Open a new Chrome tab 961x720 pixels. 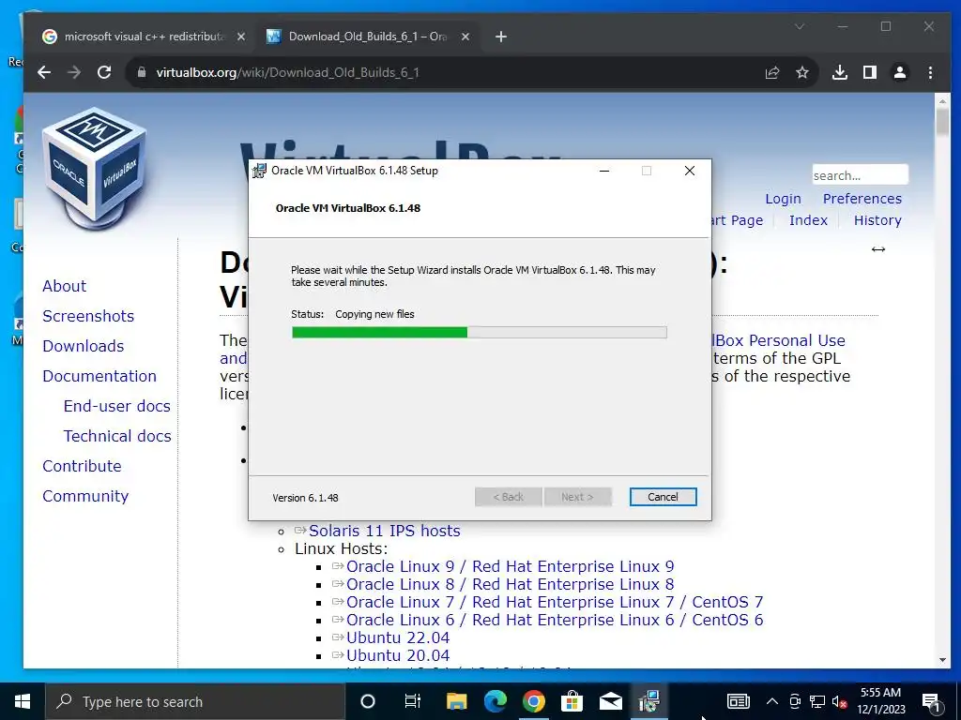(501, 37)
